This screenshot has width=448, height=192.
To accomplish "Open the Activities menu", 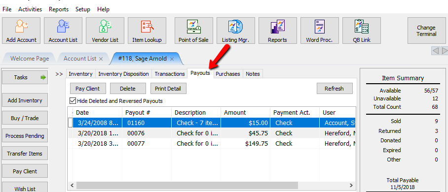I will point(30,9).
